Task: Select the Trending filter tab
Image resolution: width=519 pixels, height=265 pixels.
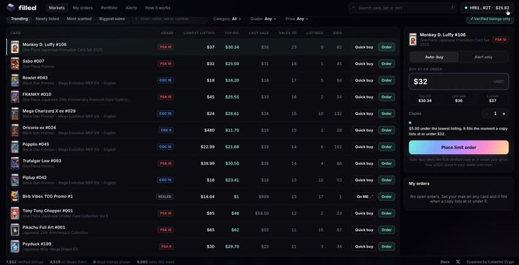Action: 19,19
